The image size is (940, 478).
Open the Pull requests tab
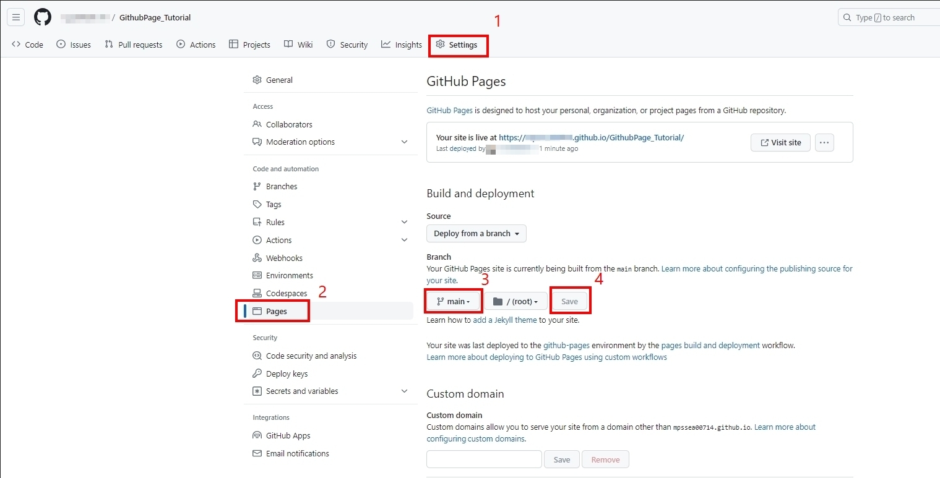134,45
